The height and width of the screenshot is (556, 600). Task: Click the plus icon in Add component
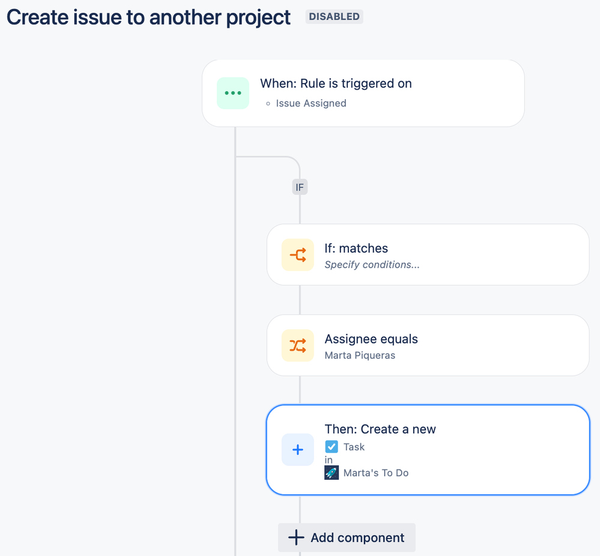pyautogui.click(x=296, y=537)
